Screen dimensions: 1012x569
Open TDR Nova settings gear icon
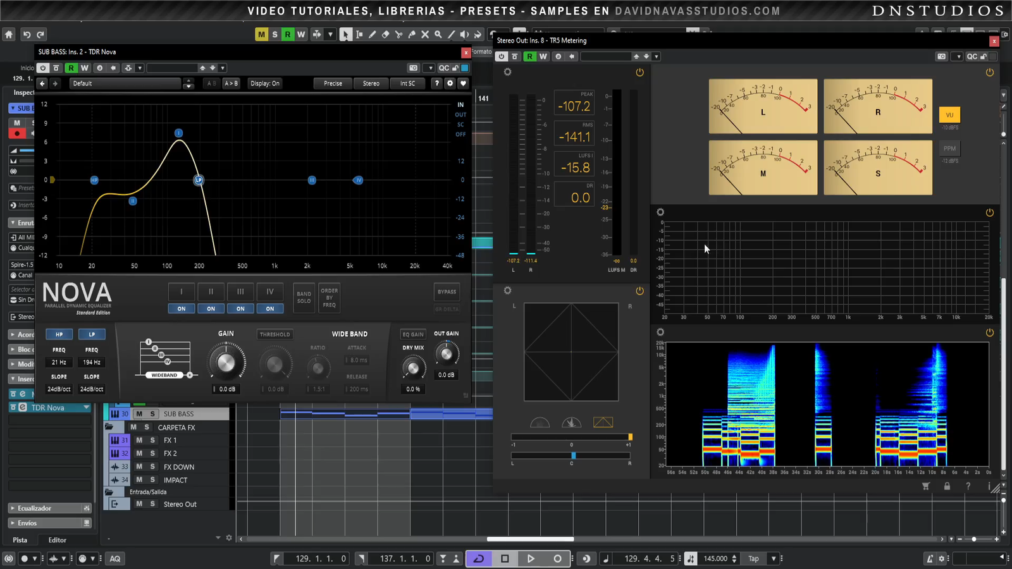(x=450, y=83)
